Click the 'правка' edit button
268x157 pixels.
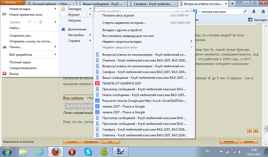click(x=229, y=142)
